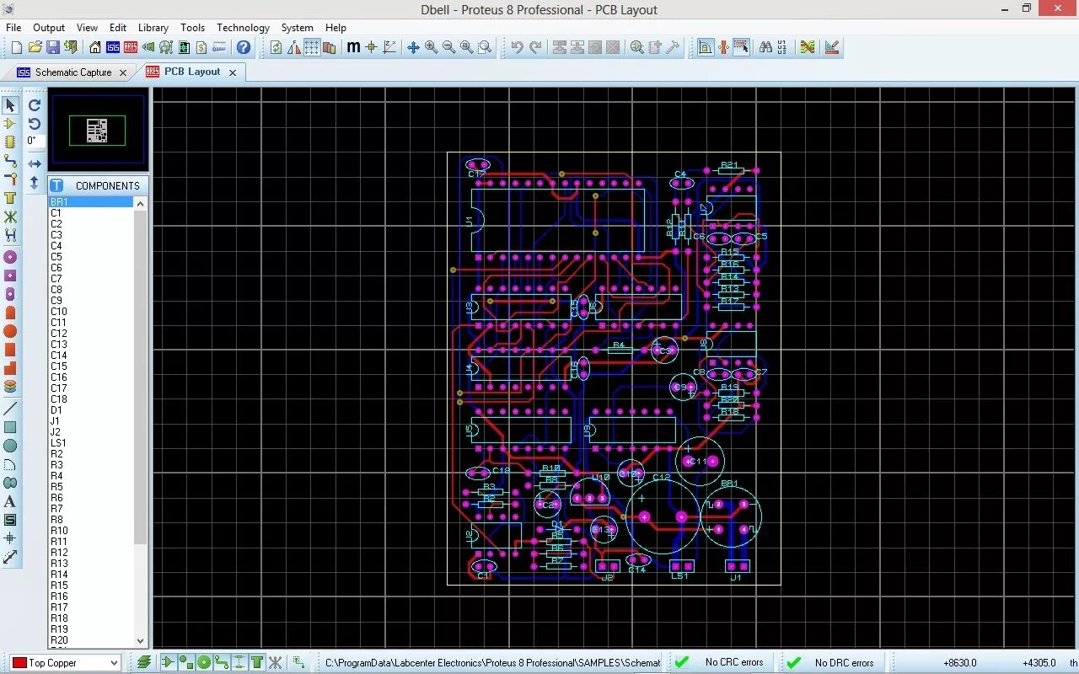Click the Help menu
Screen dimensions: 1079x674
336,28
